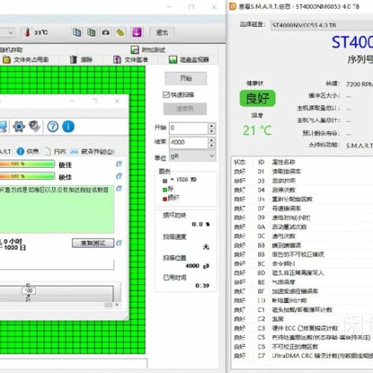The height and width of the screenshot is (373, 373).
Task: Click the help icon beside first 极佳 bar
Action: [119, 164]
